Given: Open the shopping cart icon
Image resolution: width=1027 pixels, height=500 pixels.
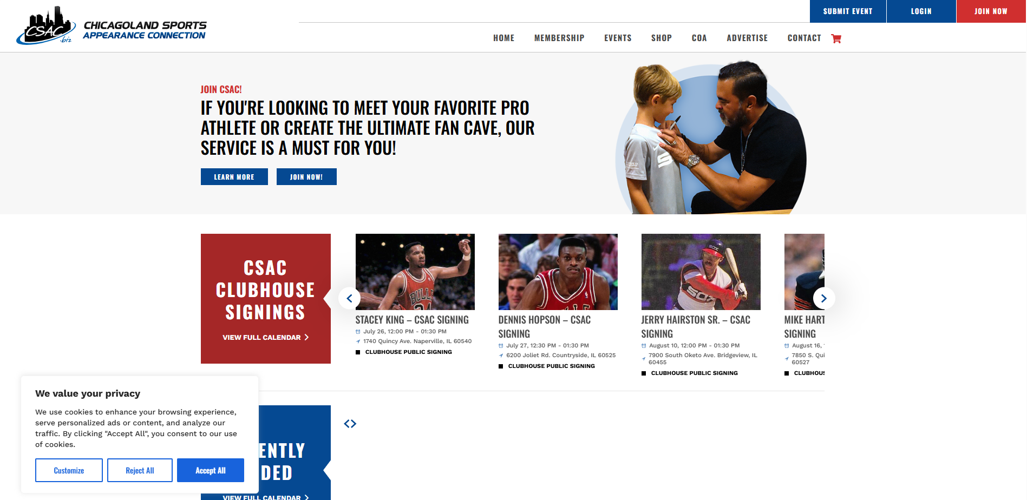Looking at the screenshot, I should (x=836, y=38).
